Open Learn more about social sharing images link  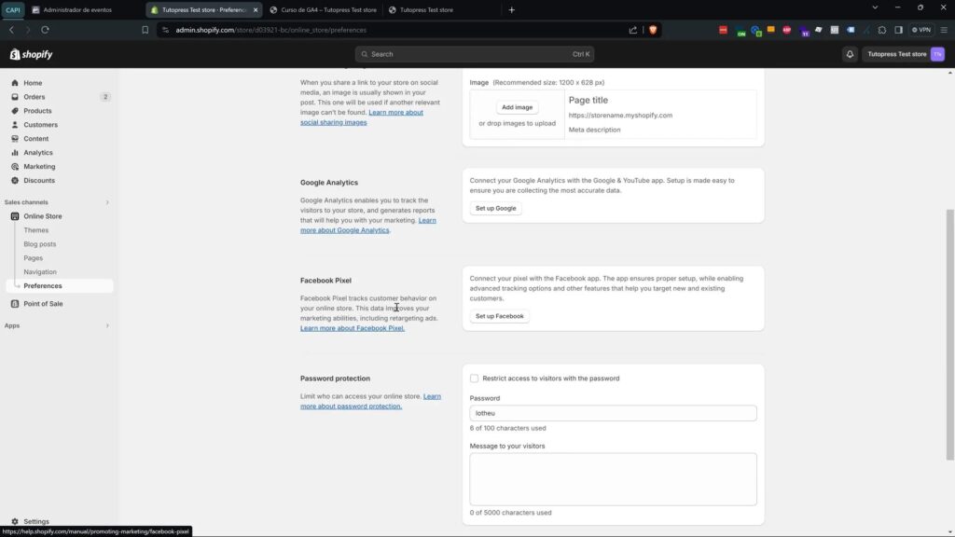(362, 117)
